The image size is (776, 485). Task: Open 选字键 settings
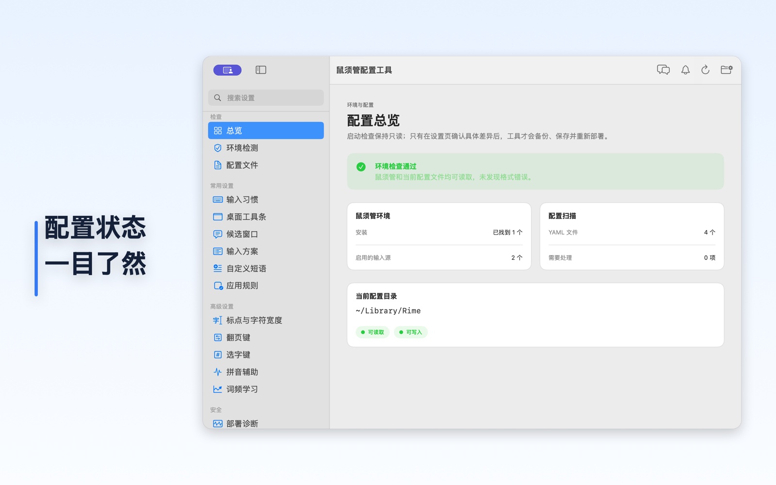[266, 355]
